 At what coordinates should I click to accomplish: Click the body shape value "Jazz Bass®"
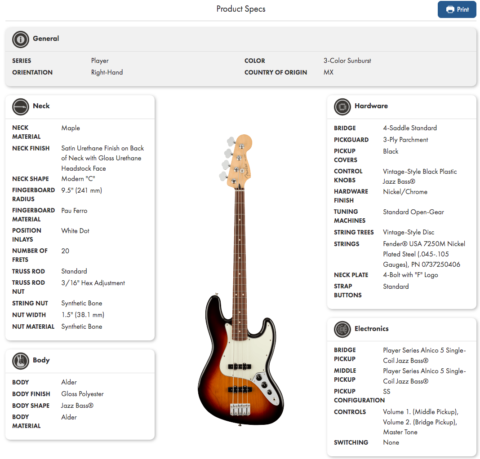coord(77,406)
